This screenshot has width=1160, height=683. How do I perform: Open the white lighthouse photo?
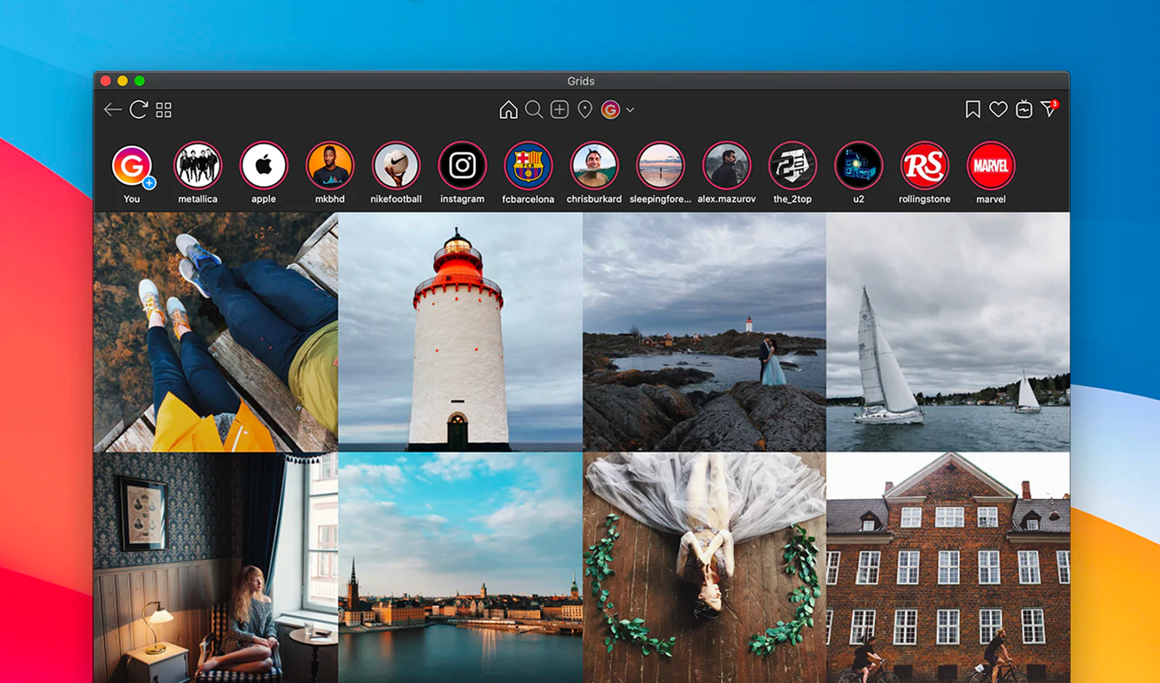point(461,332)
